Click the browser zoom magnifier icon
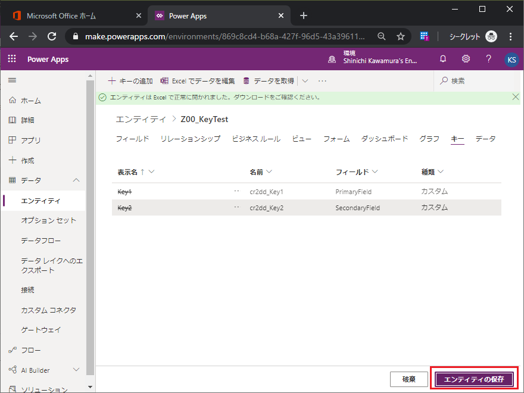This screenshot has width=524, height=393. coord(381,36)
